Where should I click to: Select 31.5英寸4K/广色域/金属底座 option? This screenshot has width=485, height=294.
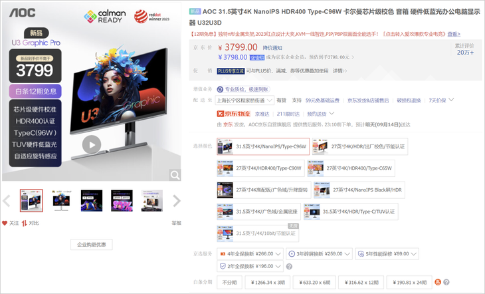[x=258, y=212]
